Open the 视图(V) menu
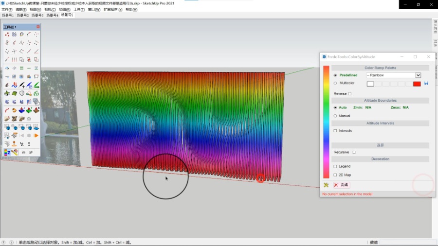The image size is (438, 246). pyautogui.click(x=36, y=10)
